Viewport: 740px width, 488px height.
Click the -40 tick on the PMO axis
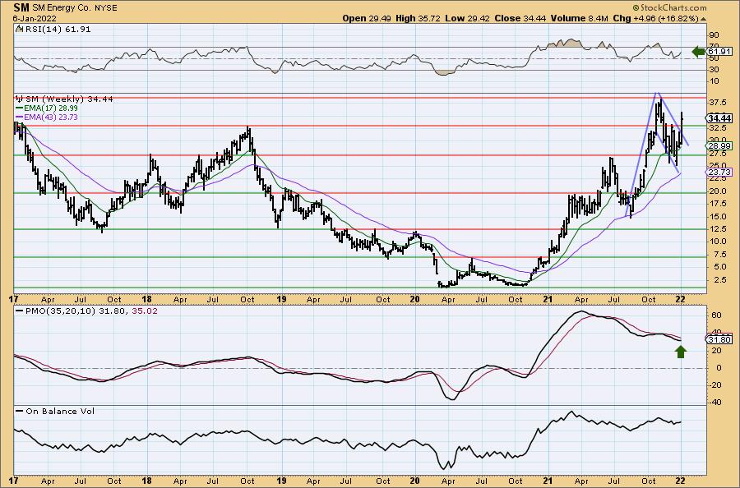[715, 403]
